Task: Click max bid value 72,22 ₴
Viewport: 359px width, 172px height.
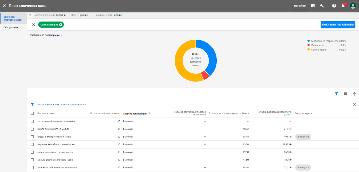Action: click(x=287, y=168)
